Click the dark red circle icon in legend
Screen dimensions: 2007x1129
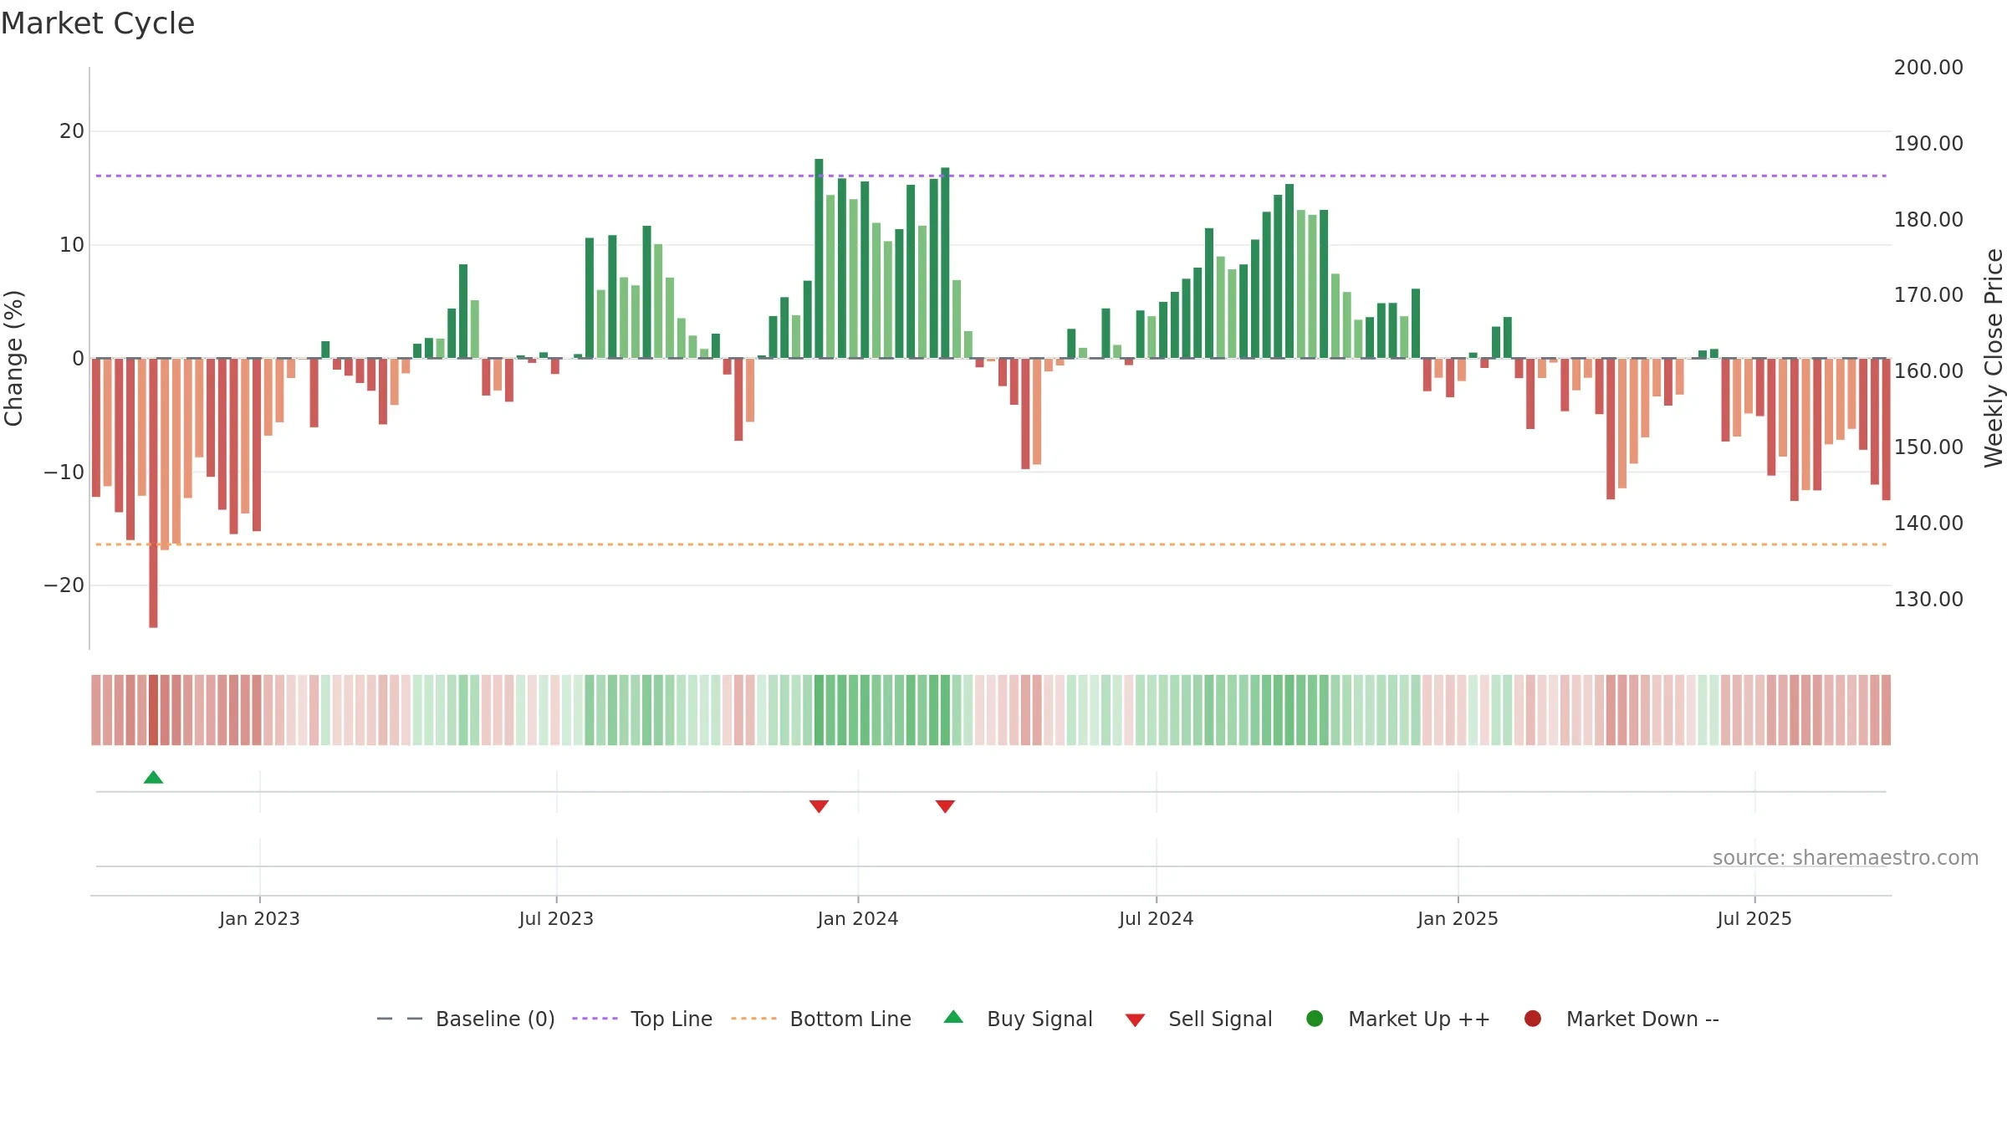pos(1533,1019)
